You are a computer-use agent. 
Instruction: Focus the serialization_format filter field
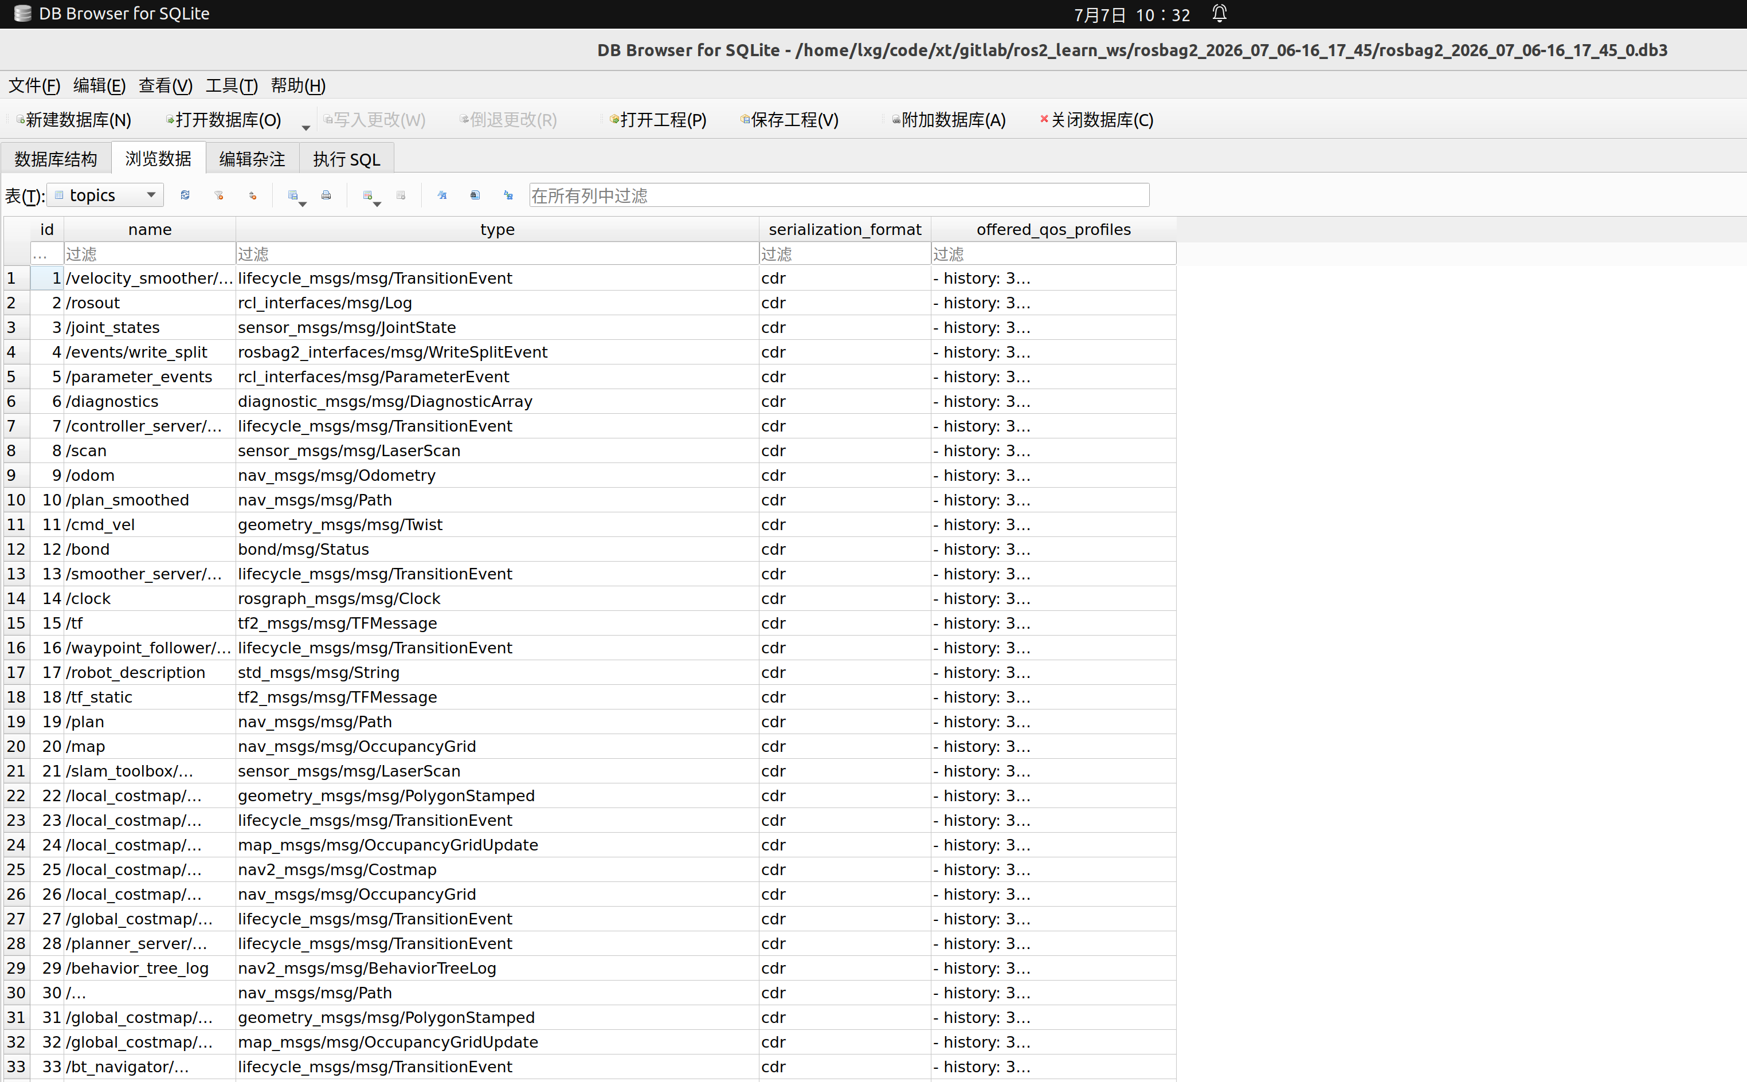844,254
